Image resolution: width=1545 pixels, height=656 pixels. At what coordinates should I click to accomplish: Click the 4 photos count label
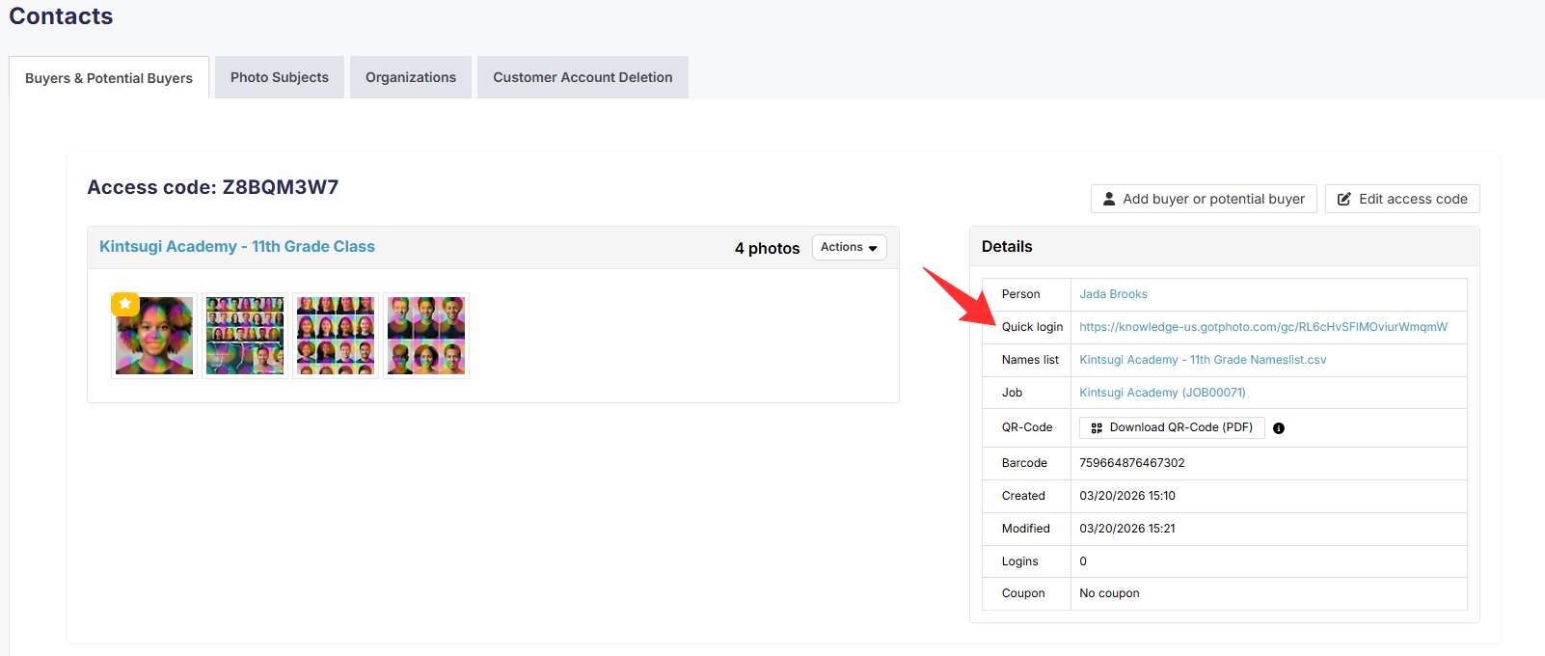point(767,248)
